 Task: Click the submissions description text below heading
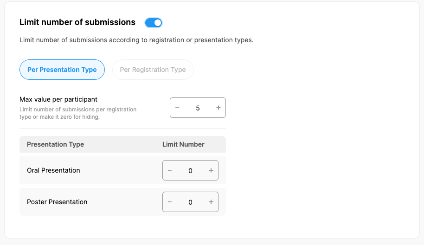click(136, 40)
